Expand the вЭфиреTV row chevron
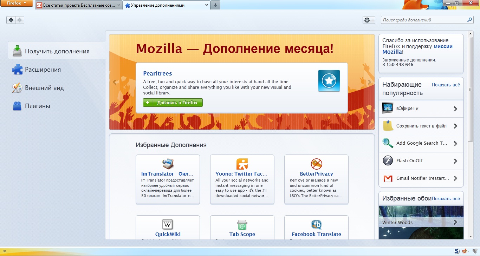 (455, 109)
